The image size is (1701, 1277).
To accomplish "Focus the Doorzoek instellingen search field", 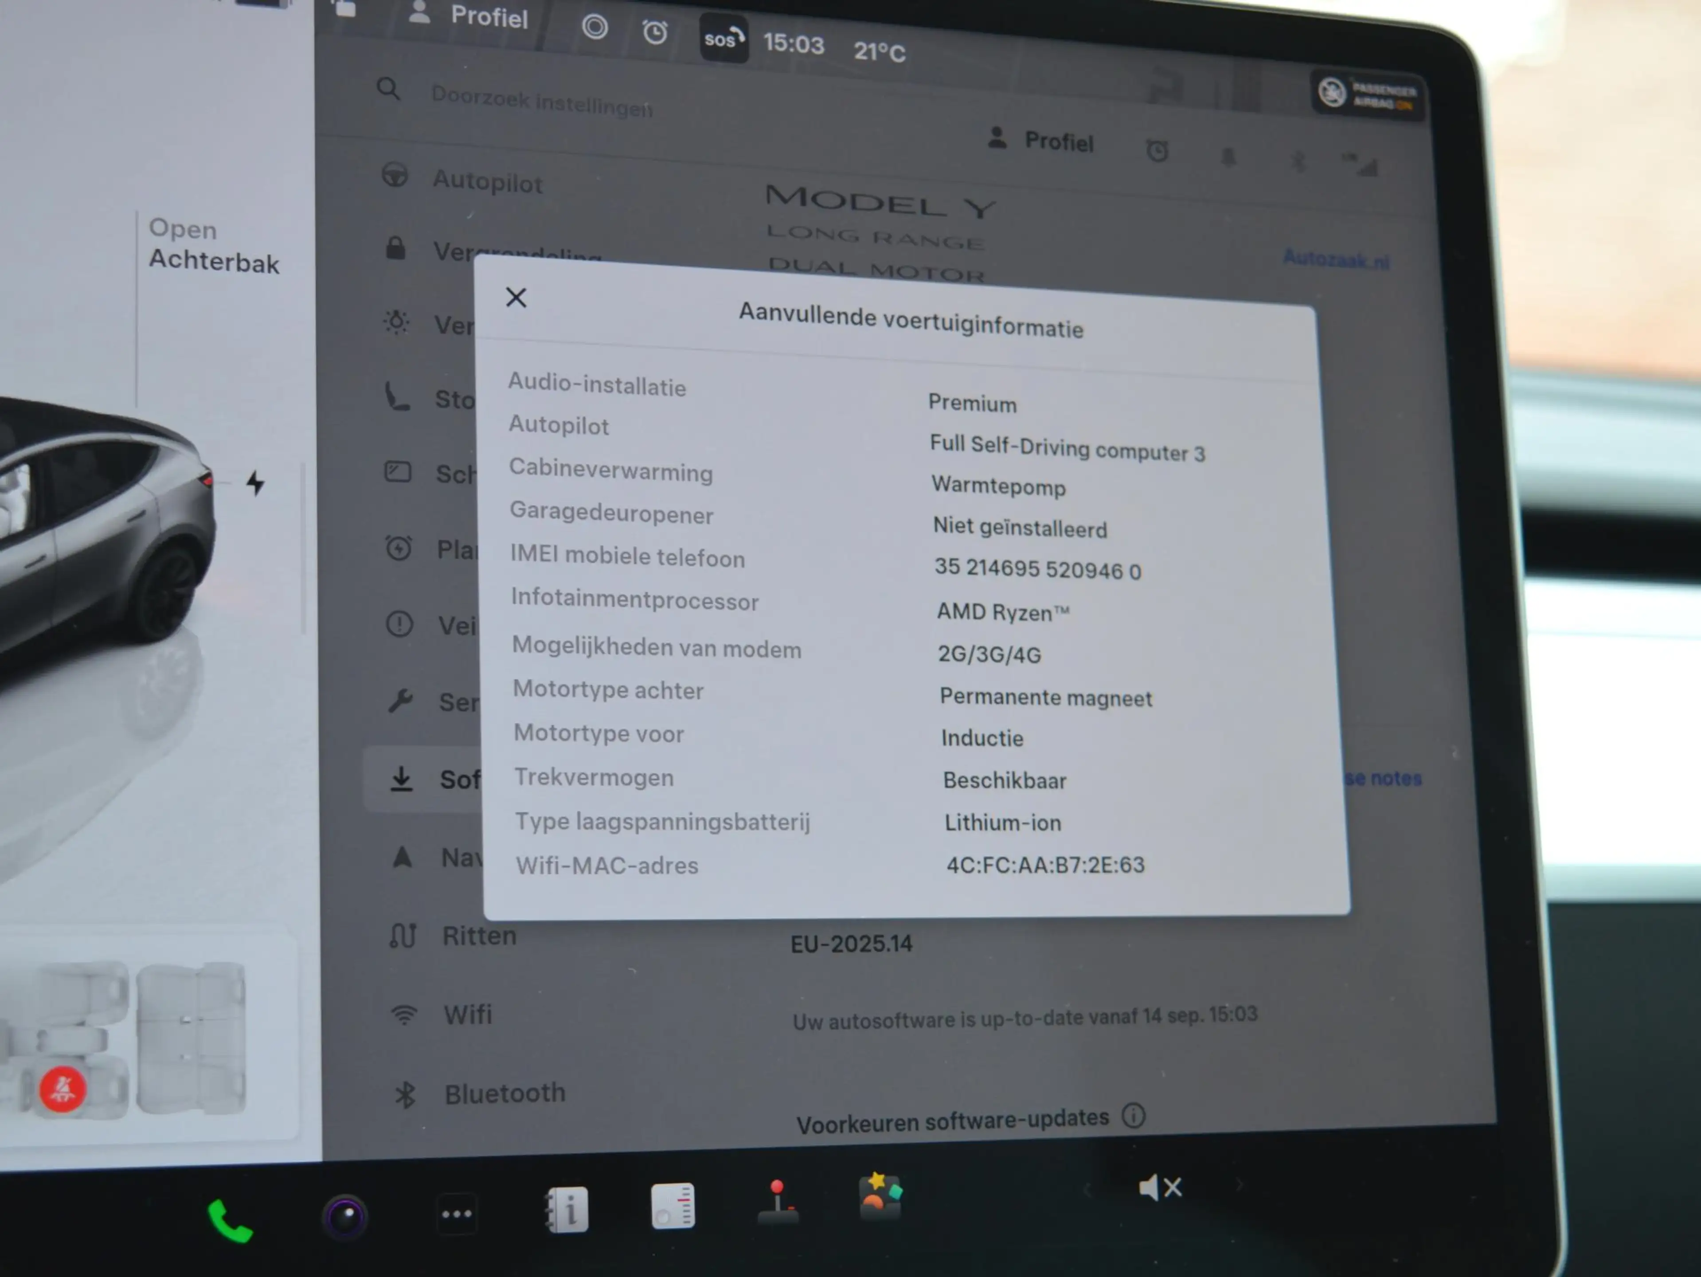I will (541, 102).
